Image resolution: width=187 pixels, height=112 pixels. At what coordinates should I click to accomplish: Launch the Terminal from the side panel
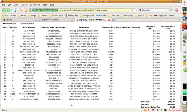pos(185,9)
